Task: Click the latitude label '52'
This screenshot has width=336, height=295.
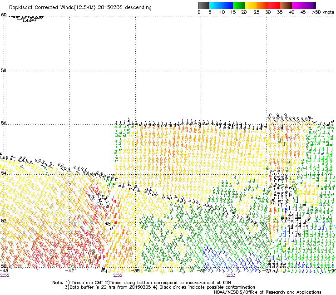Action: [x=4, y=221]
